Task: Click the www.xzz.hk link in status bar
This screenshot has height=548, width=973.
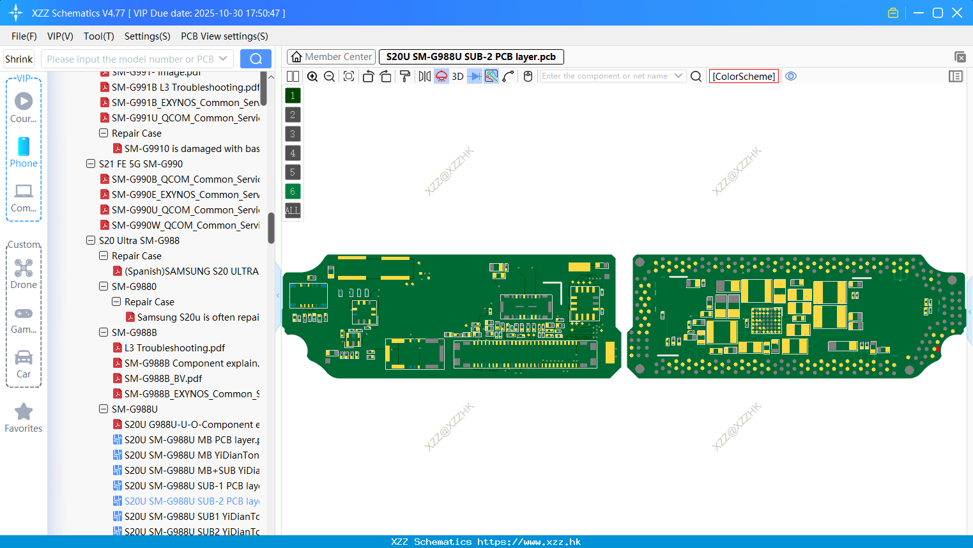Action: (x=529, y=542)
